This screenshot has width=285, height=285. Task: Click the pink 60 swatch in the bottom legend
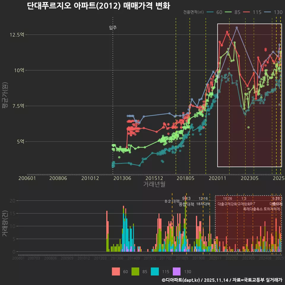(117, 271)
